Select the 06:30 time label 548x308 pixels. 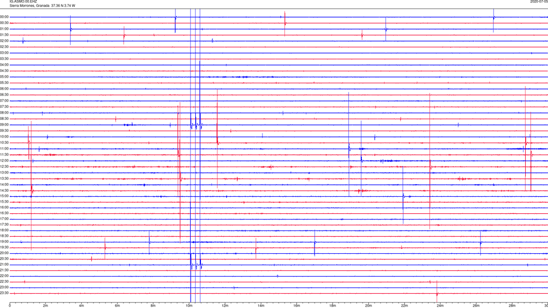pos(5,95)
